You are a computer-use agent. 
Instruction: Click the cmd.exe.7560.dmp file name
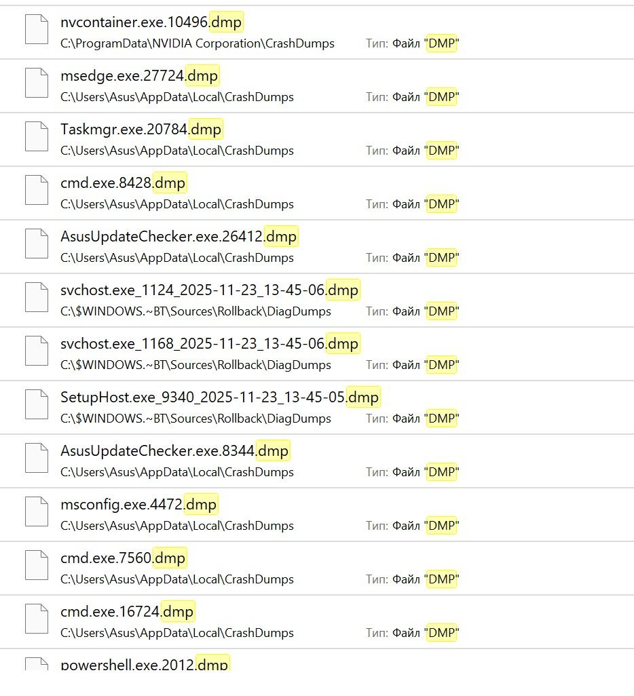pyautogui.click(x=123, y=558)
